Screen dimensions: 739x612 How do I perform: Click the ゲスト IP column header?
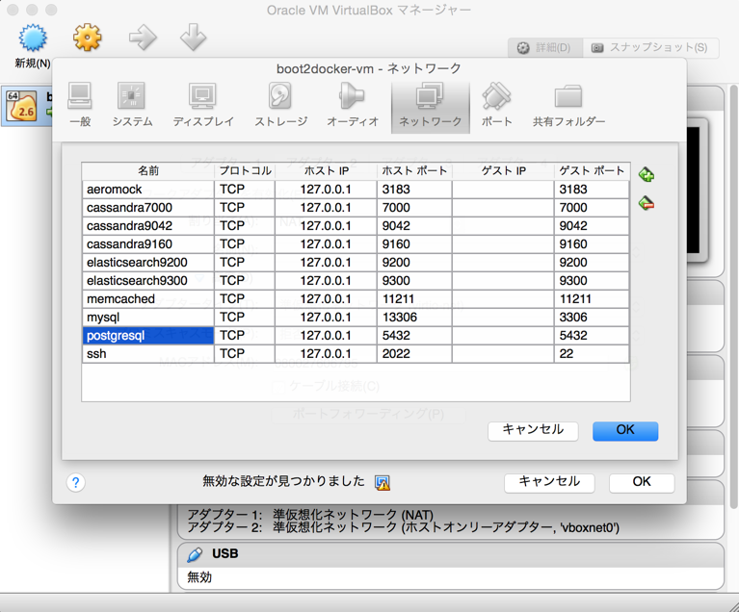coord(503,171)
